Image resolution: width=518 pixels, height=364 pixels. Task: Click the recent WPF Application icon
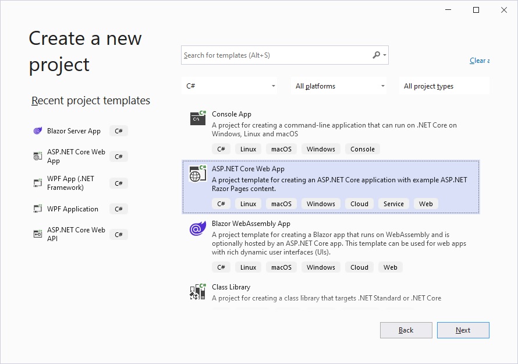(x=38, y=209)
